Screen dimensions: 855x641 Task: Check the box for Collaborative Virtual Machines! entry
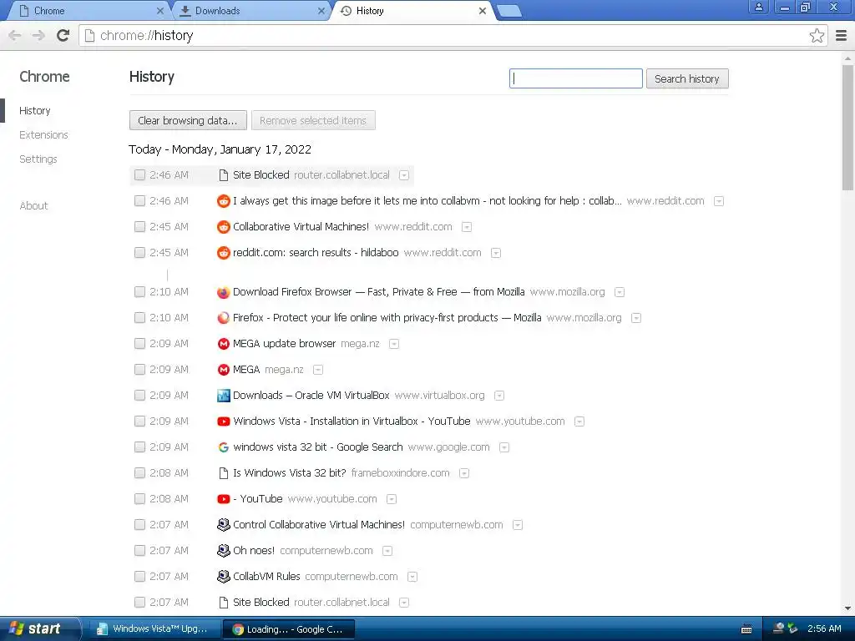point(139,227)
